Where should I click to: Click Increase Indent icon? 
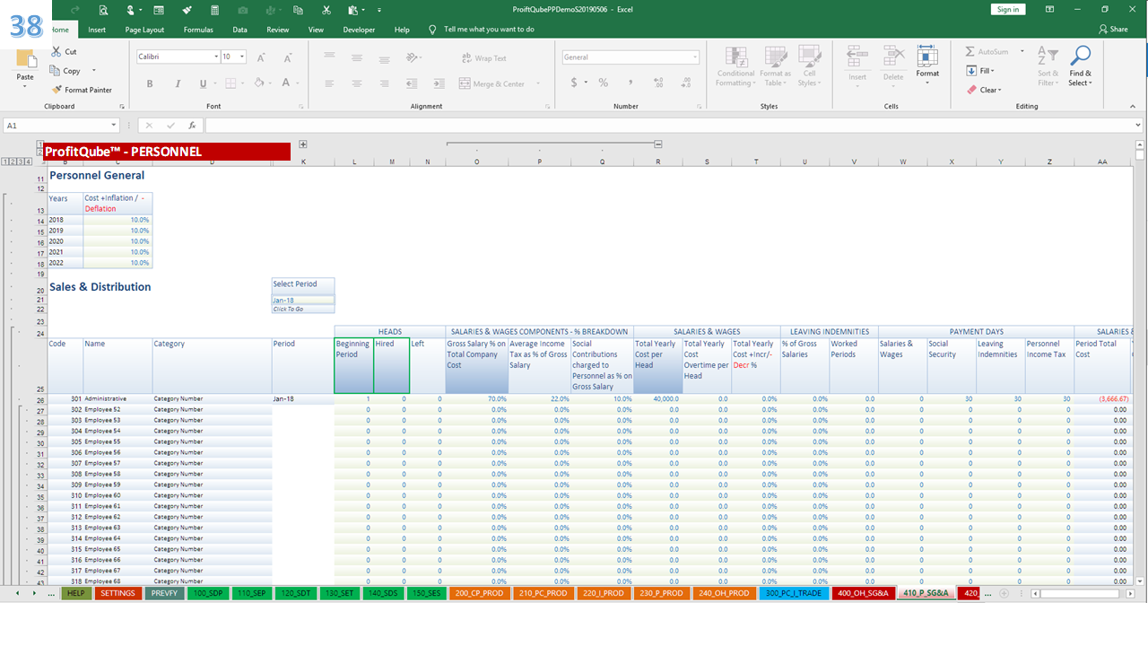tap(438, 83)
